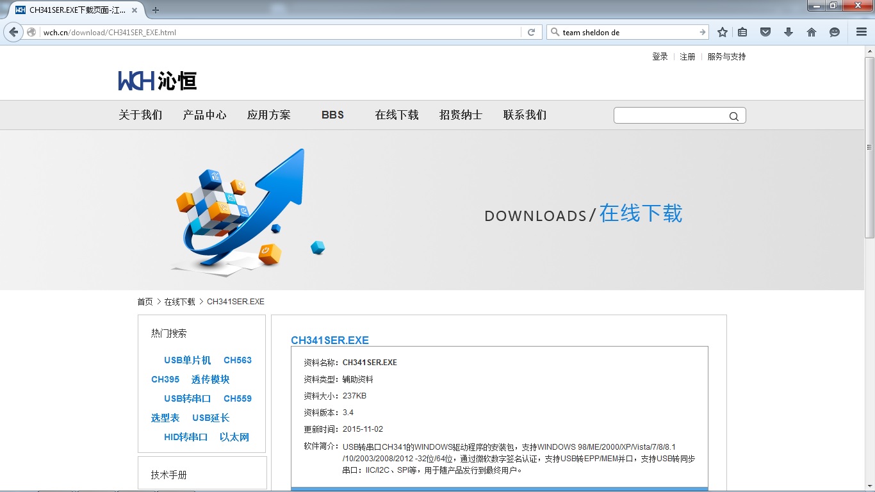875x492 pixels.
Task: Click the browser search field with 'team sheldon de'
Action: pyautogui.click(x=629, y=32)
